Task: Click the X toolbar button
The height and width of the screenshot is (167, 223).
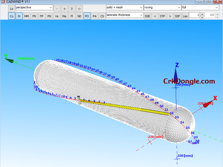Action: (x=72, y=8)
